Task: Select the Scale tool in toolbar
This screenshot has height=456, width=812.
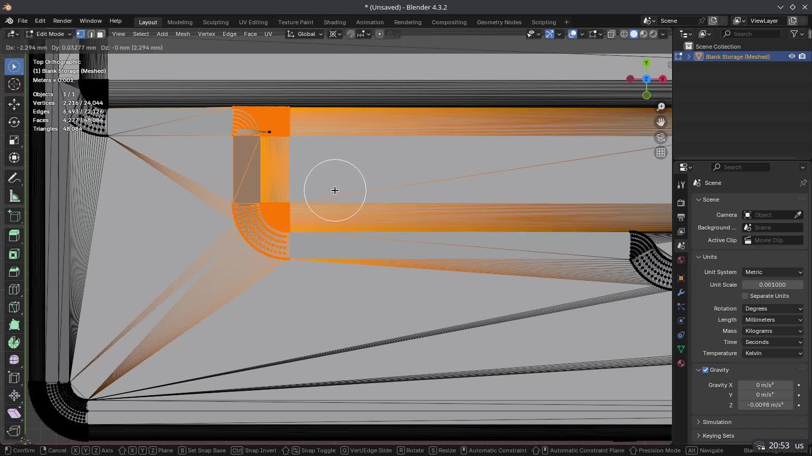Action: [x=14, y=140]
